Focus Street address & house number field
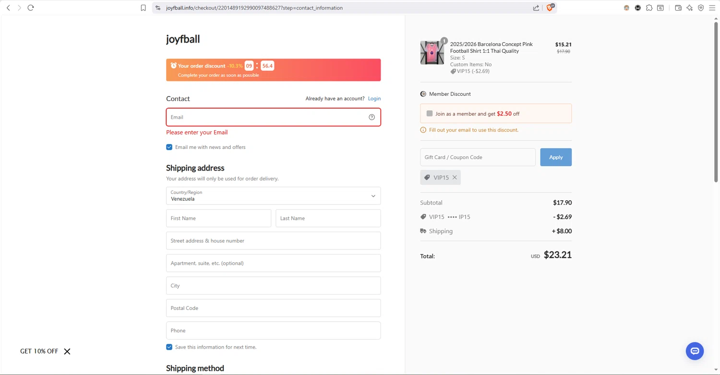 coord(273,241)
